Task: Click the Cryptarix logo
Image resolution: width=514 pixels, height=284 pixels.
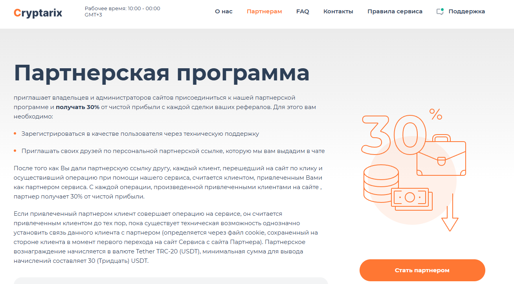Action: pyautogui.click(x=38, y=13)
